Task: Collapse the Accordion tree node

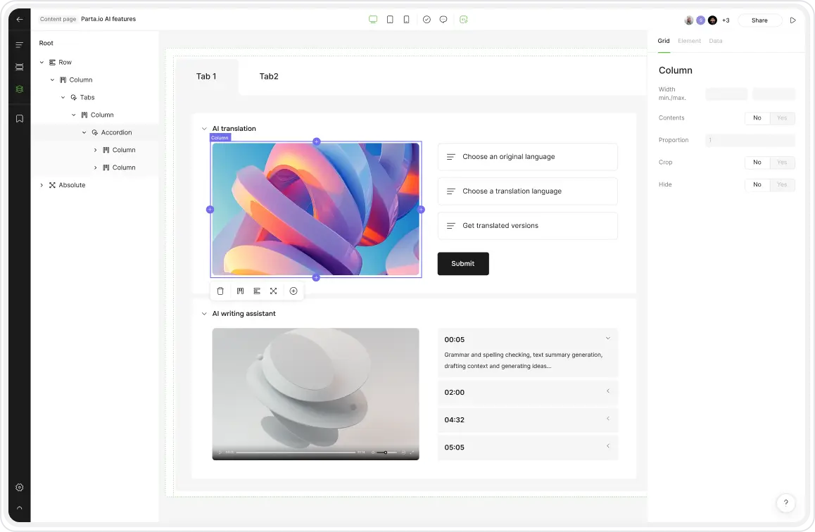Action: click(84, 132)
